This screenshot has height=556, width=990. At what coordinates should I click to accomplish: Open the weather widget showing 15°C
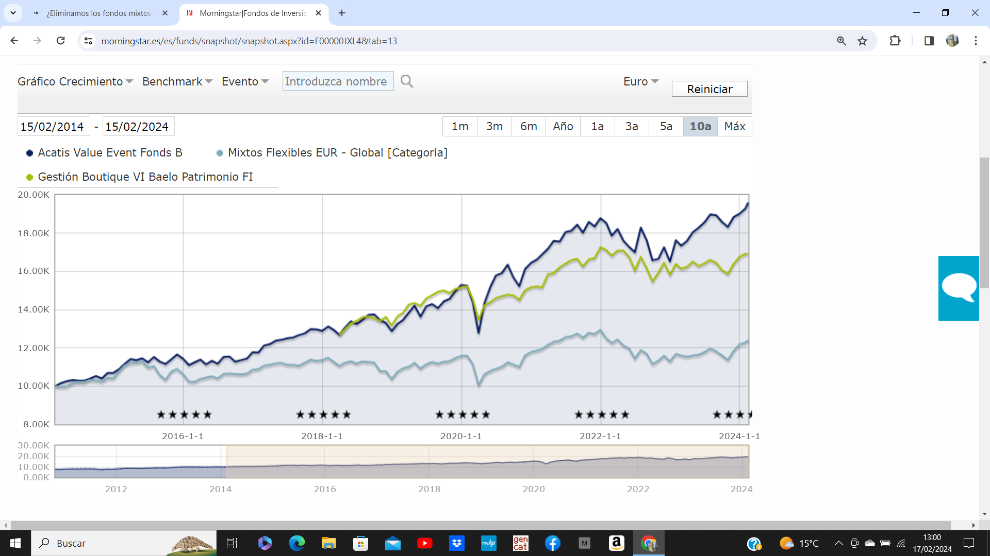click(799, 543)
